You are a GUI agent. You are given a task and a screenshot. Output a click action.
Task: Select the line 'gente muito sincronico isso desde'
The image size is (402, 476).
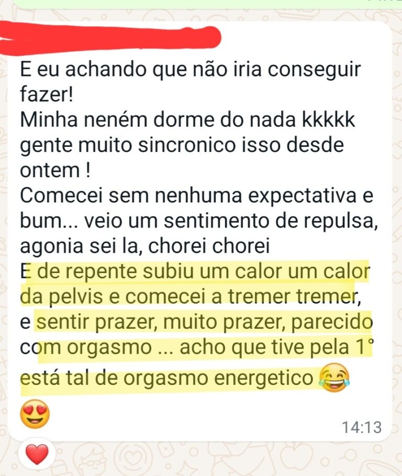click(182, 145)
